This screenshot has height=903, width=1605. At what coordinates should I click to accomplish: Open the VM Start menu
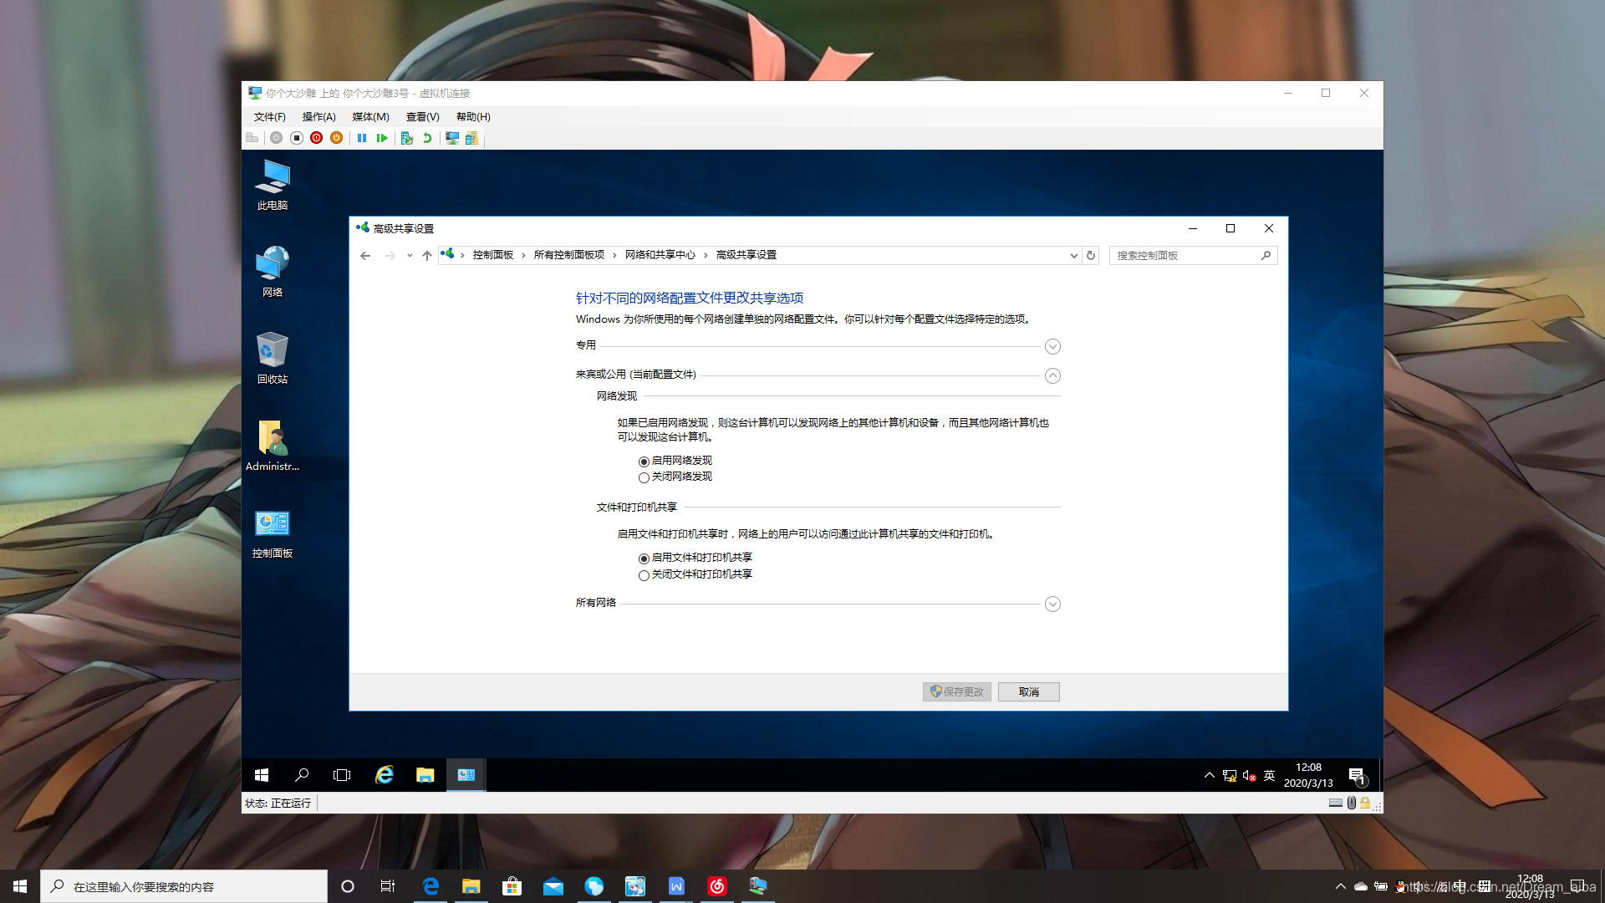(x=262, y=775)
